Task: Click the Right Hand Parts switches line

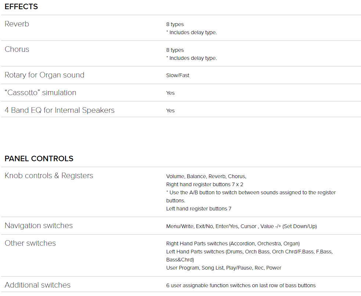Action: tap(233, 243)
